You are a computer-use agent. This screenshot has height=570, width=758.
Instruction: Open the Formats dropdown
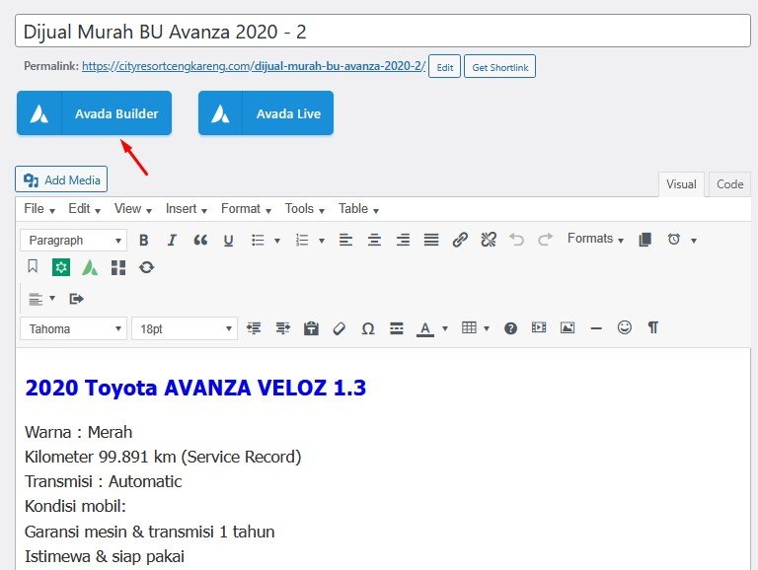[x=595, y=239]
